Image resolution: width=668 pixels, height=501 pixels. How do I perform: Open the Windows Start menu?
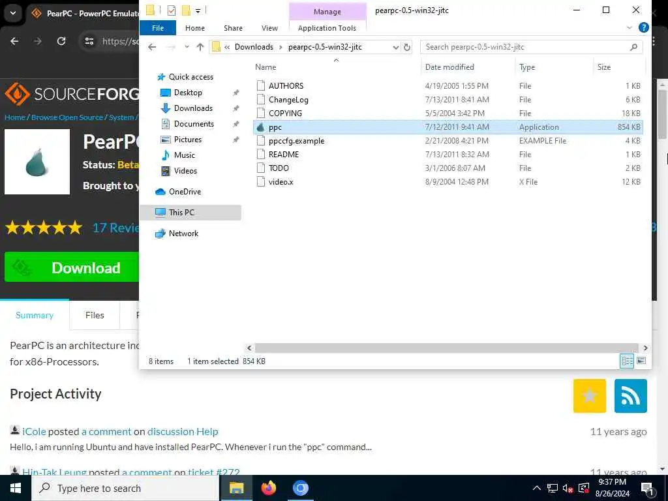(16, 488)
